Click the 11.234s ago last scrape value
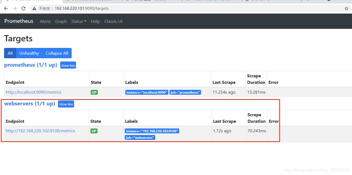 click(224, 92)
